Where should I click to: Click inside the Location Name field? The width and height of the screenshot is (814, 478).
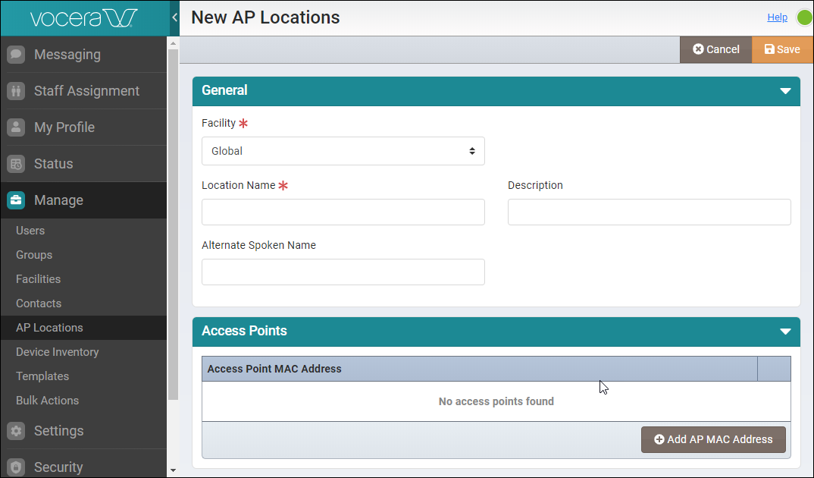tap(343, 212)
